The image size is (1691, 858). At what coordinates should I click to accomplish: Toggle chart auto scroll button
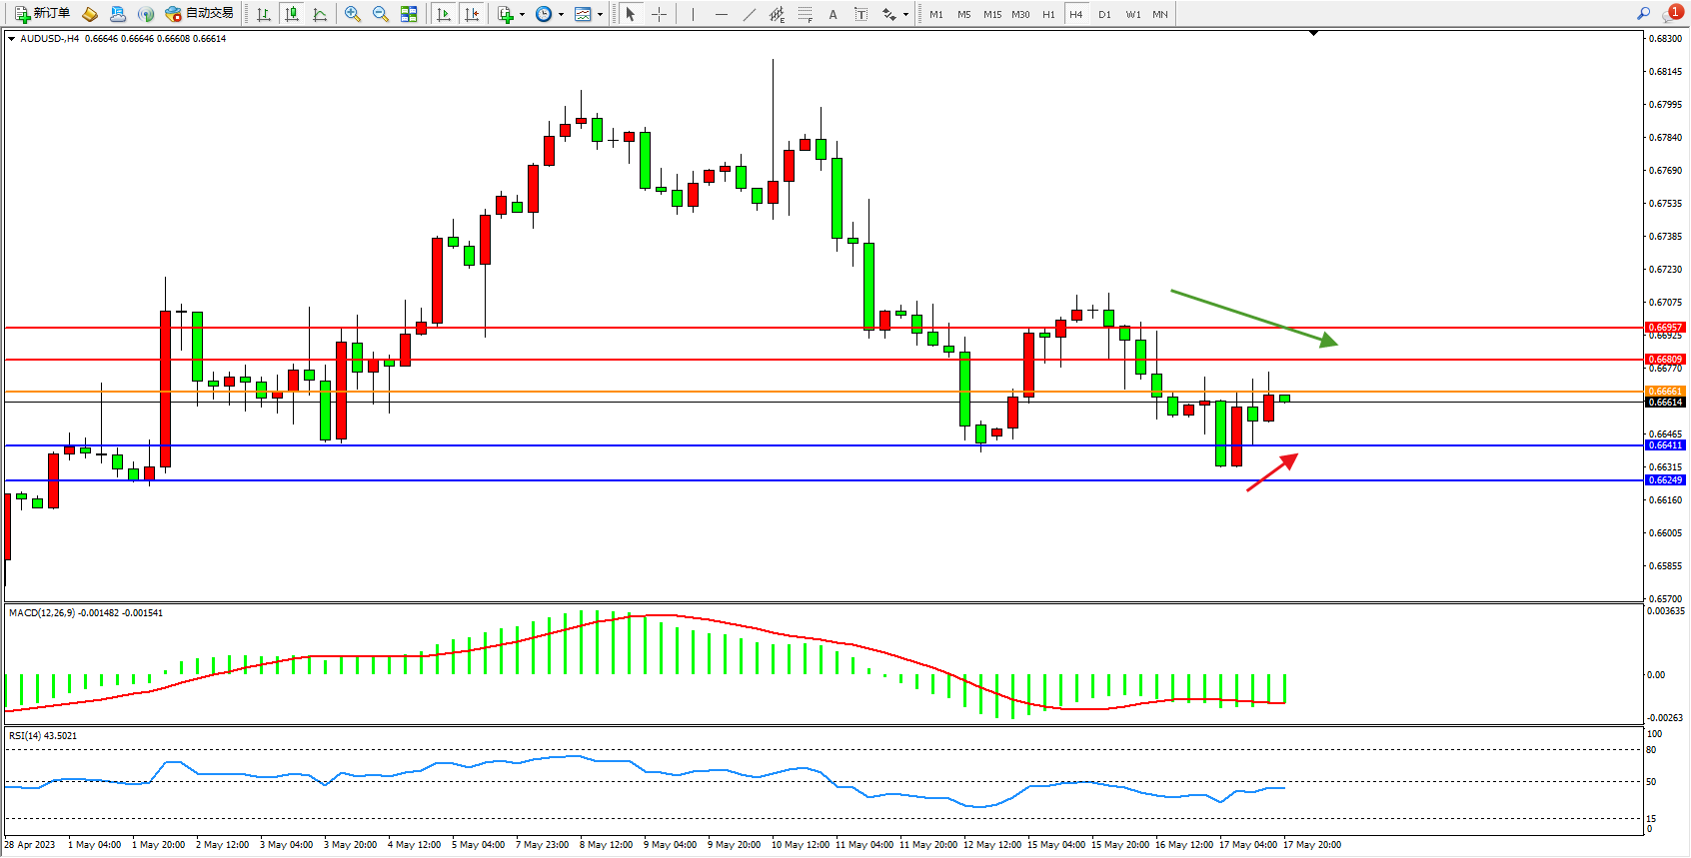click(444, 14)
